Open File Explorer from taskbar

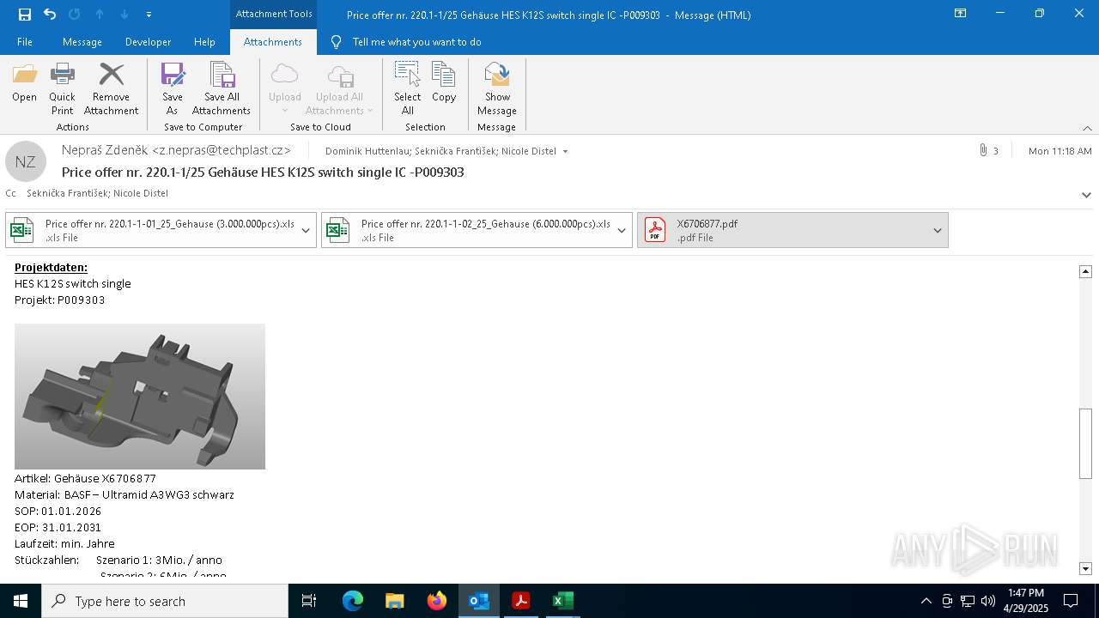pos(395,601)
